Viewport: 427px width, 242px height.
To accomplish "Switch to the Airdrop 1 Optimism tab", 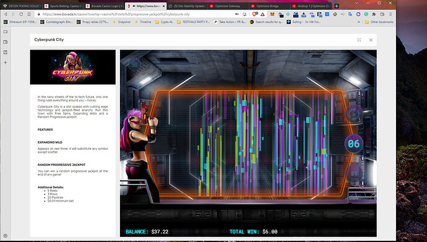I will click(x=311, y=6).
